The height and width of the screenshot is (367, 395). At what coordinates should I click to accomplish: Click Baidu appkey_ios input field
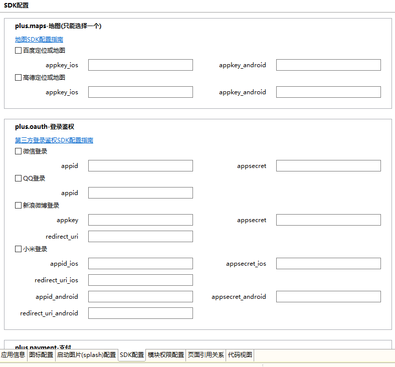[x=140, y=65]
